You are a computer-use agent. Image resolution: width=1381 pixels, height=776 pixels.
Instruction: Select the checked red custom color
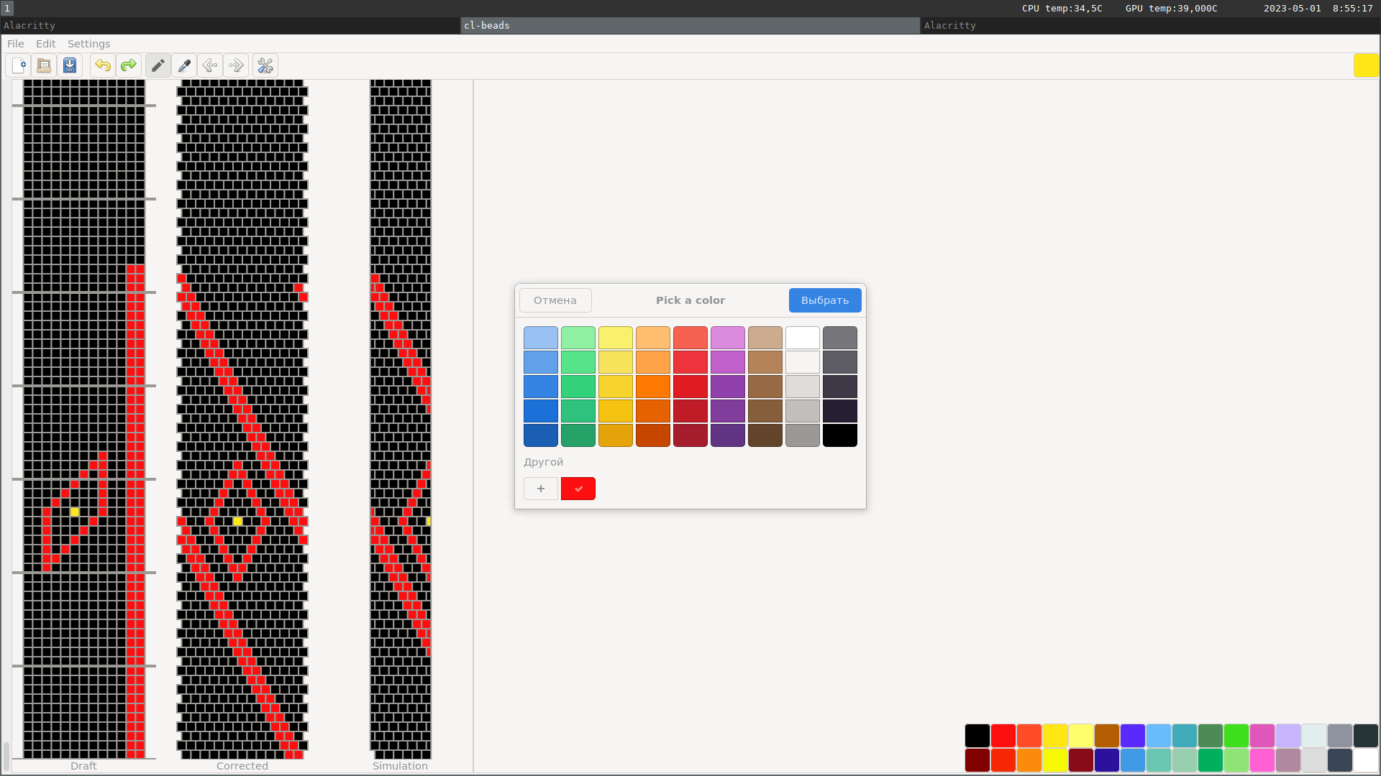coord(578,489)
